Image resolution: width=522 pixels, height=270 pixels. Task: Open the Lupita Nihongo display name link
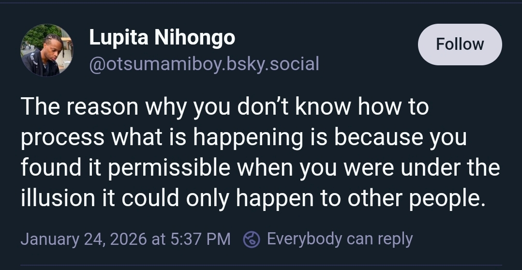162,38
